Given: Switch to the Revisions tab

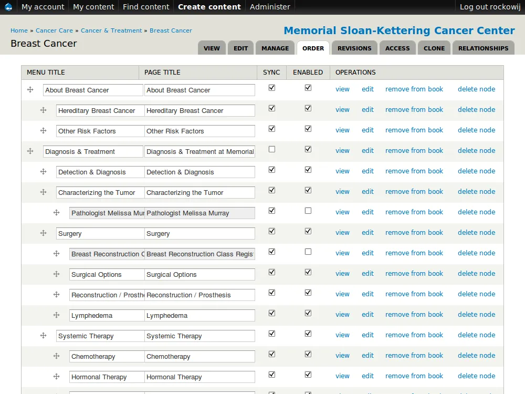Looking at the screenshot, I should [354, 48].
